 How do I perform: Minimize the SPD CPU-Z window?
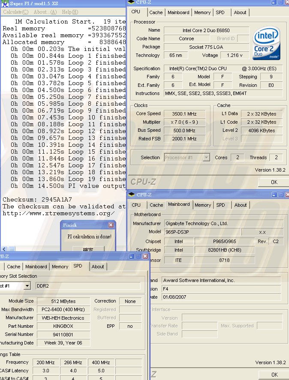click(x=131, y=256)
